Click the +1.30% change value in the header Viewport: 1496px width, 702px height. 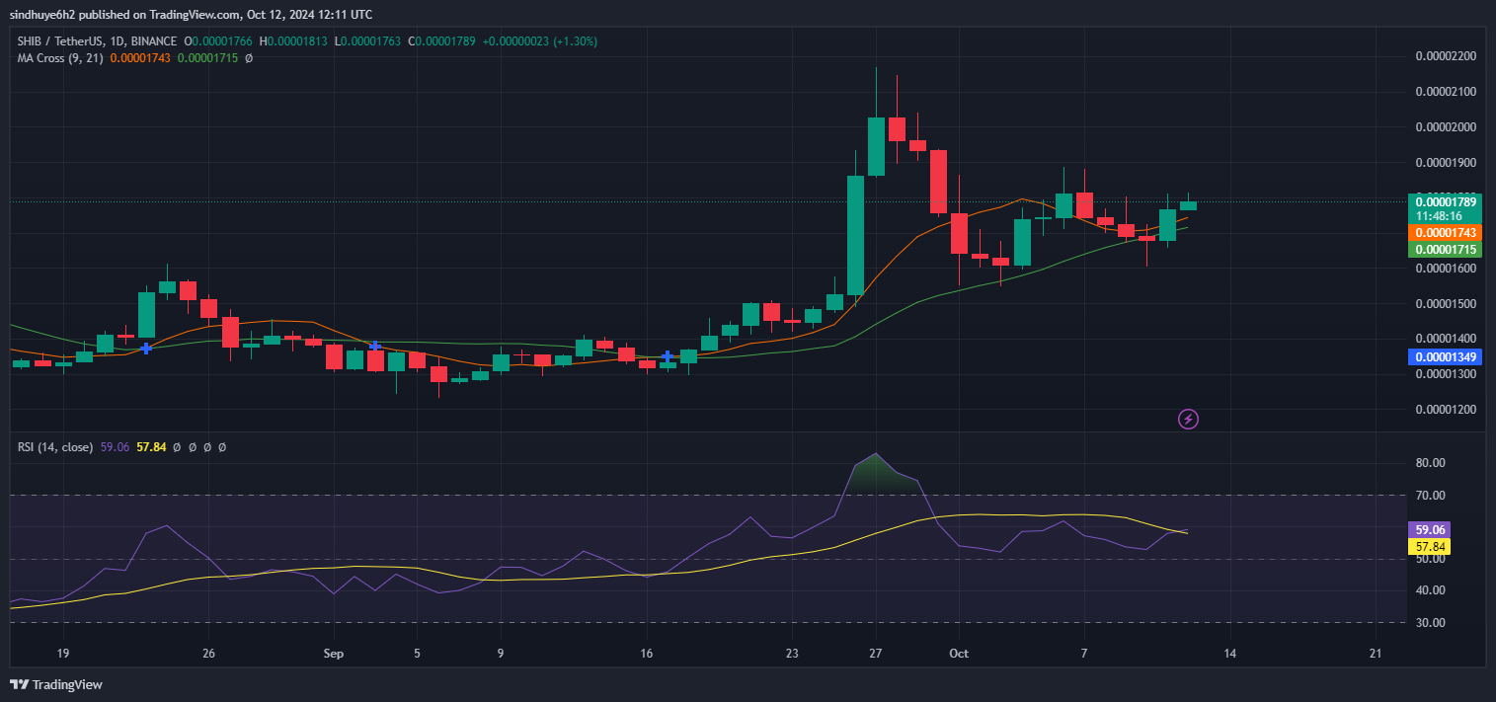574,41
